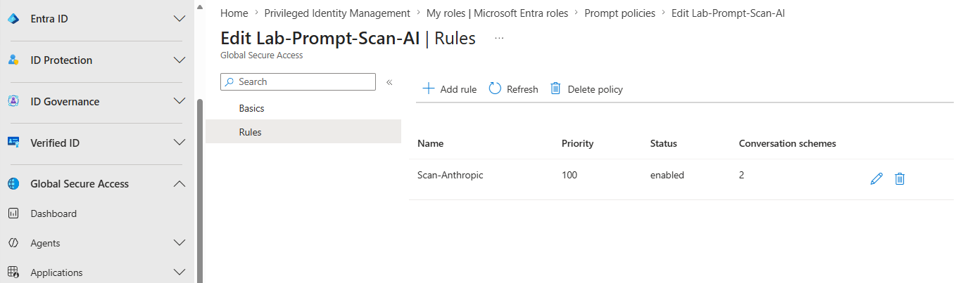Click the Conversation schemes column header
The image size is (958, 283).
788,143
